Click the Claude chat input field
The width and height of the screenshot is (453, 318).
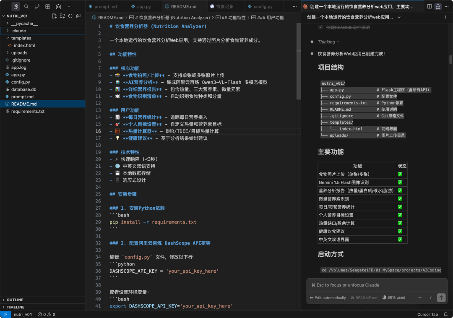click(x=376, y=285)
